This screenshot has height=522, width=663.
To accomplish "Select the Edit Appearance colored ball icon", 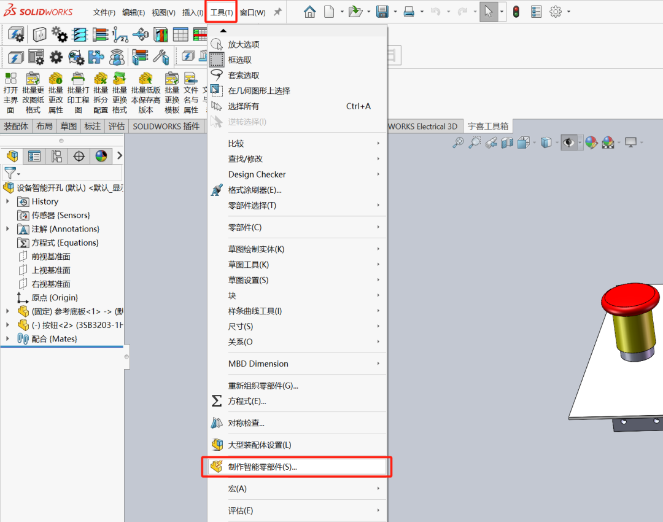I will click(x=591, y=142).
